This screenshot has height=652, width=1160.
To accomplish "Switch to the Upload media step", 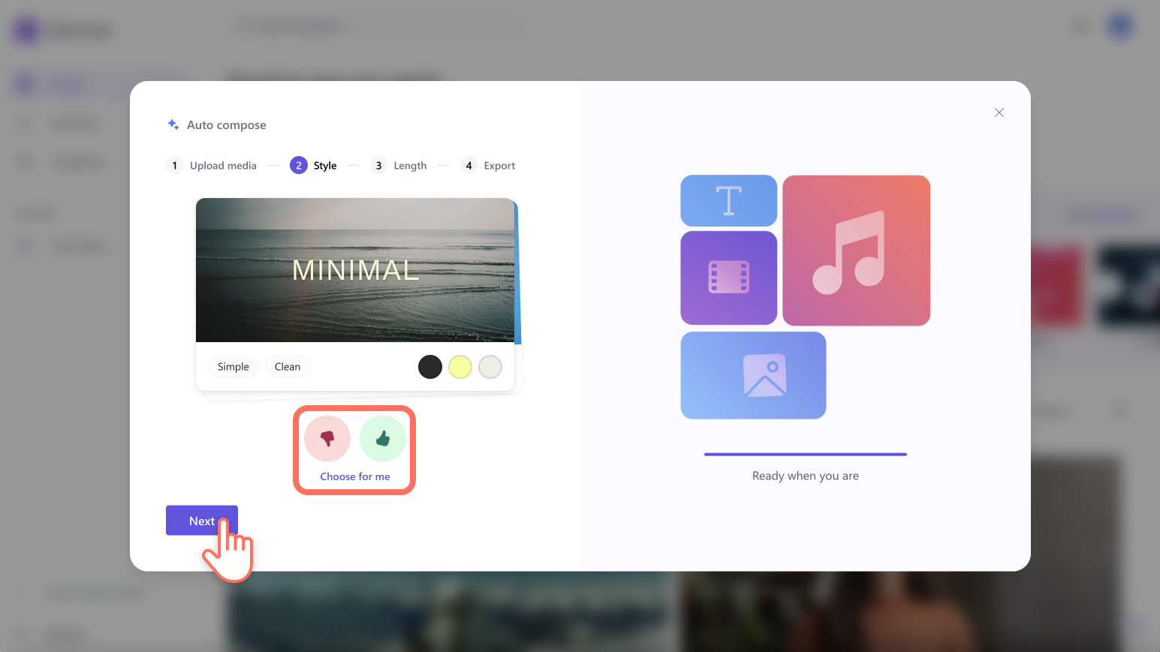I will 212,165.
